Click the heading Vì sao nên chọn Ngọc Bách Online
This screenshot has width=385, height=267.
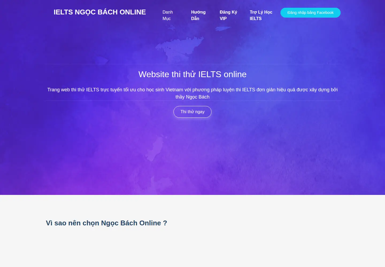tap(106, 223)
